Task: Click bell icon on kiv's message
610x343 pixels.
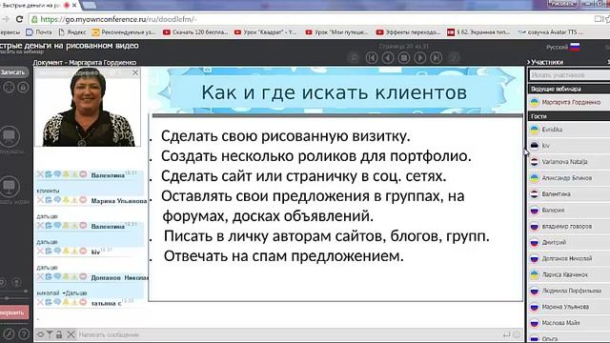Action: click(66, 251)
